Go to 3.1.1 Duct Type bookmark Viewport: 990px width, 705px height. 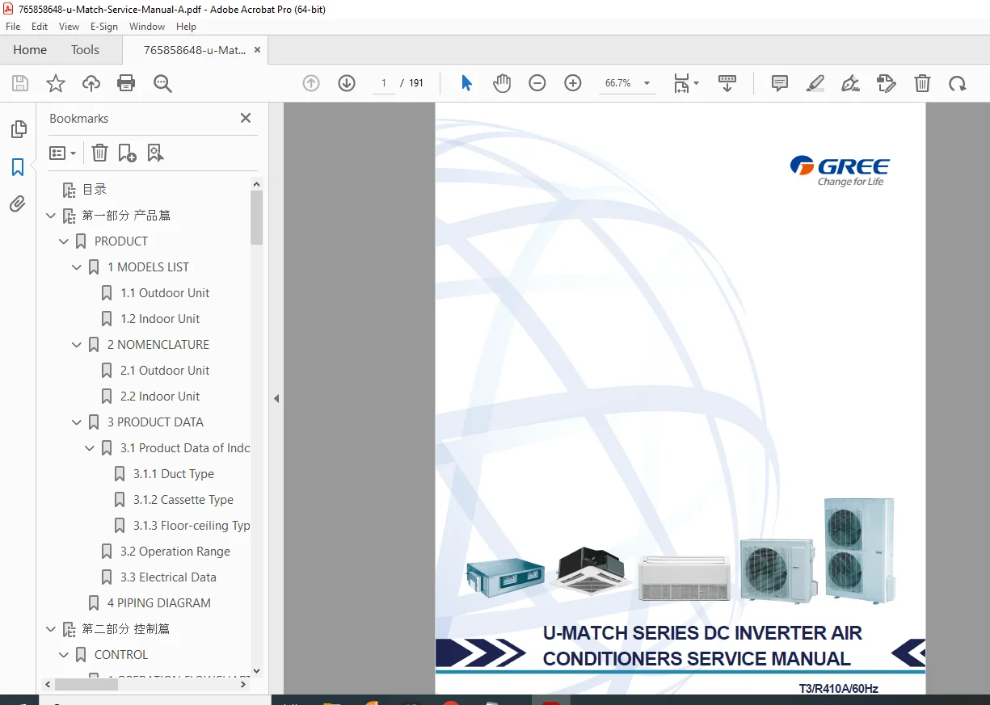click(x=174, y=474)
